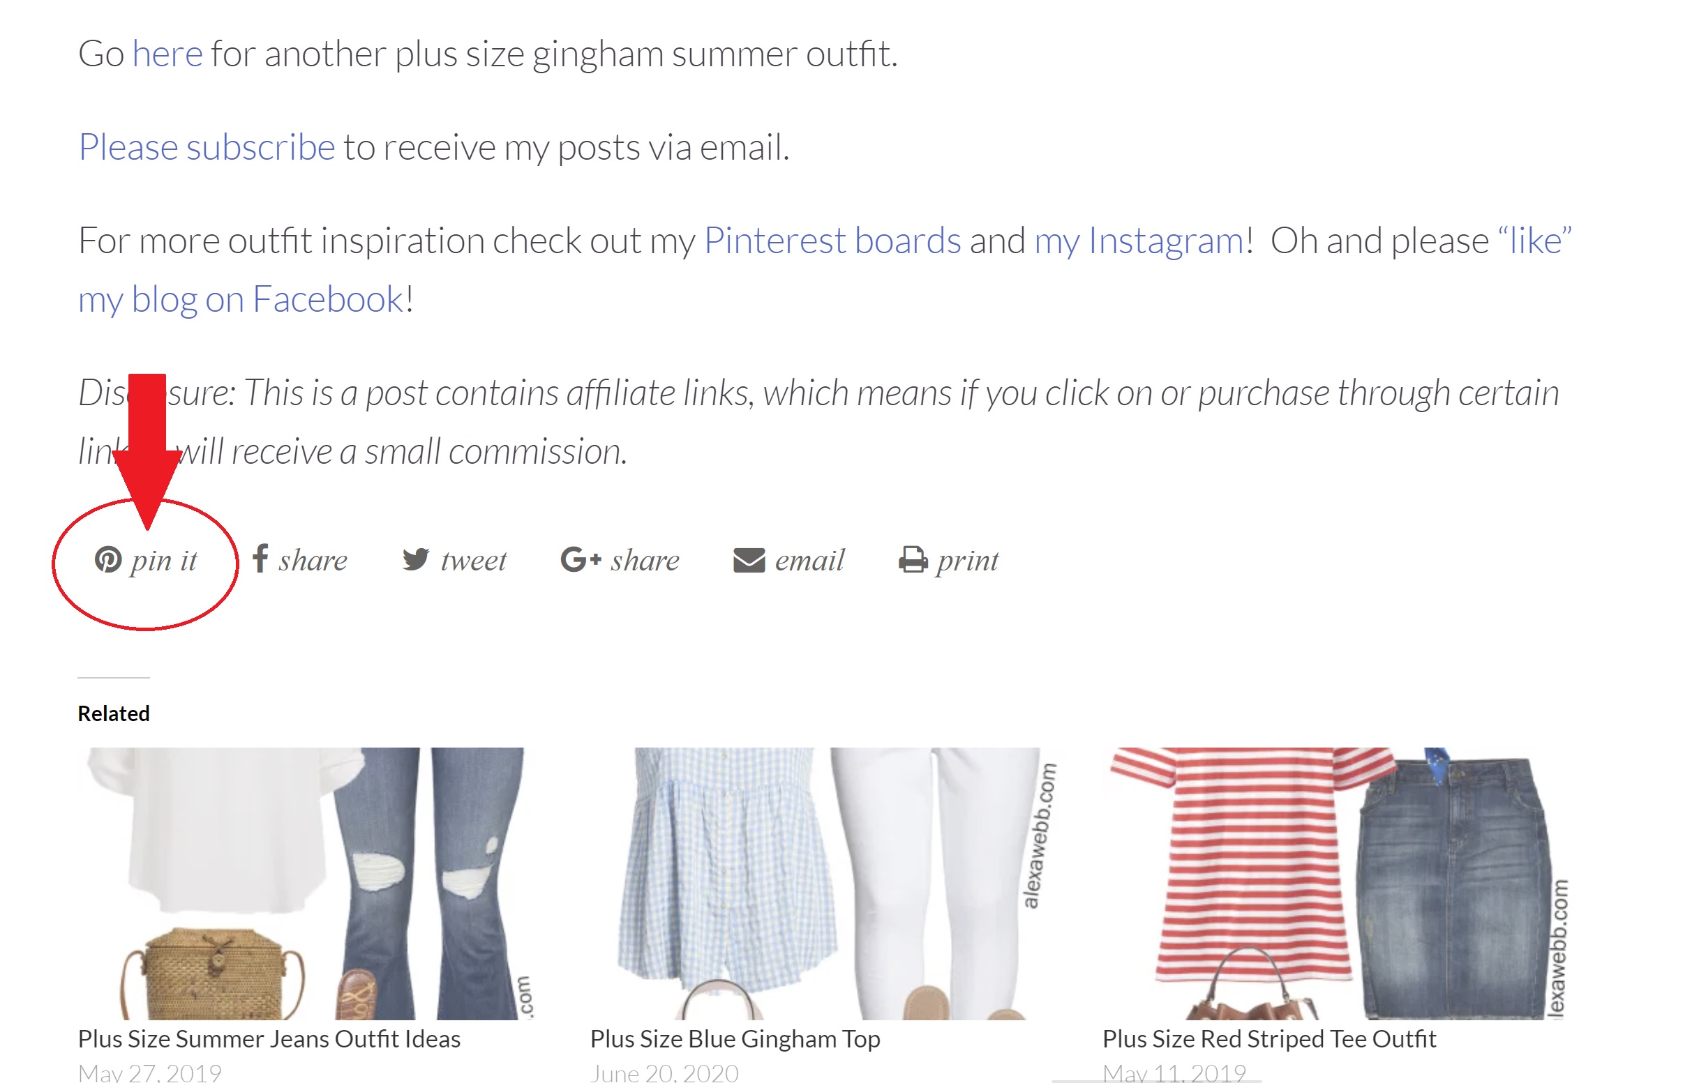Click the Pinterest pin it icon

click(x=108, y=560)
